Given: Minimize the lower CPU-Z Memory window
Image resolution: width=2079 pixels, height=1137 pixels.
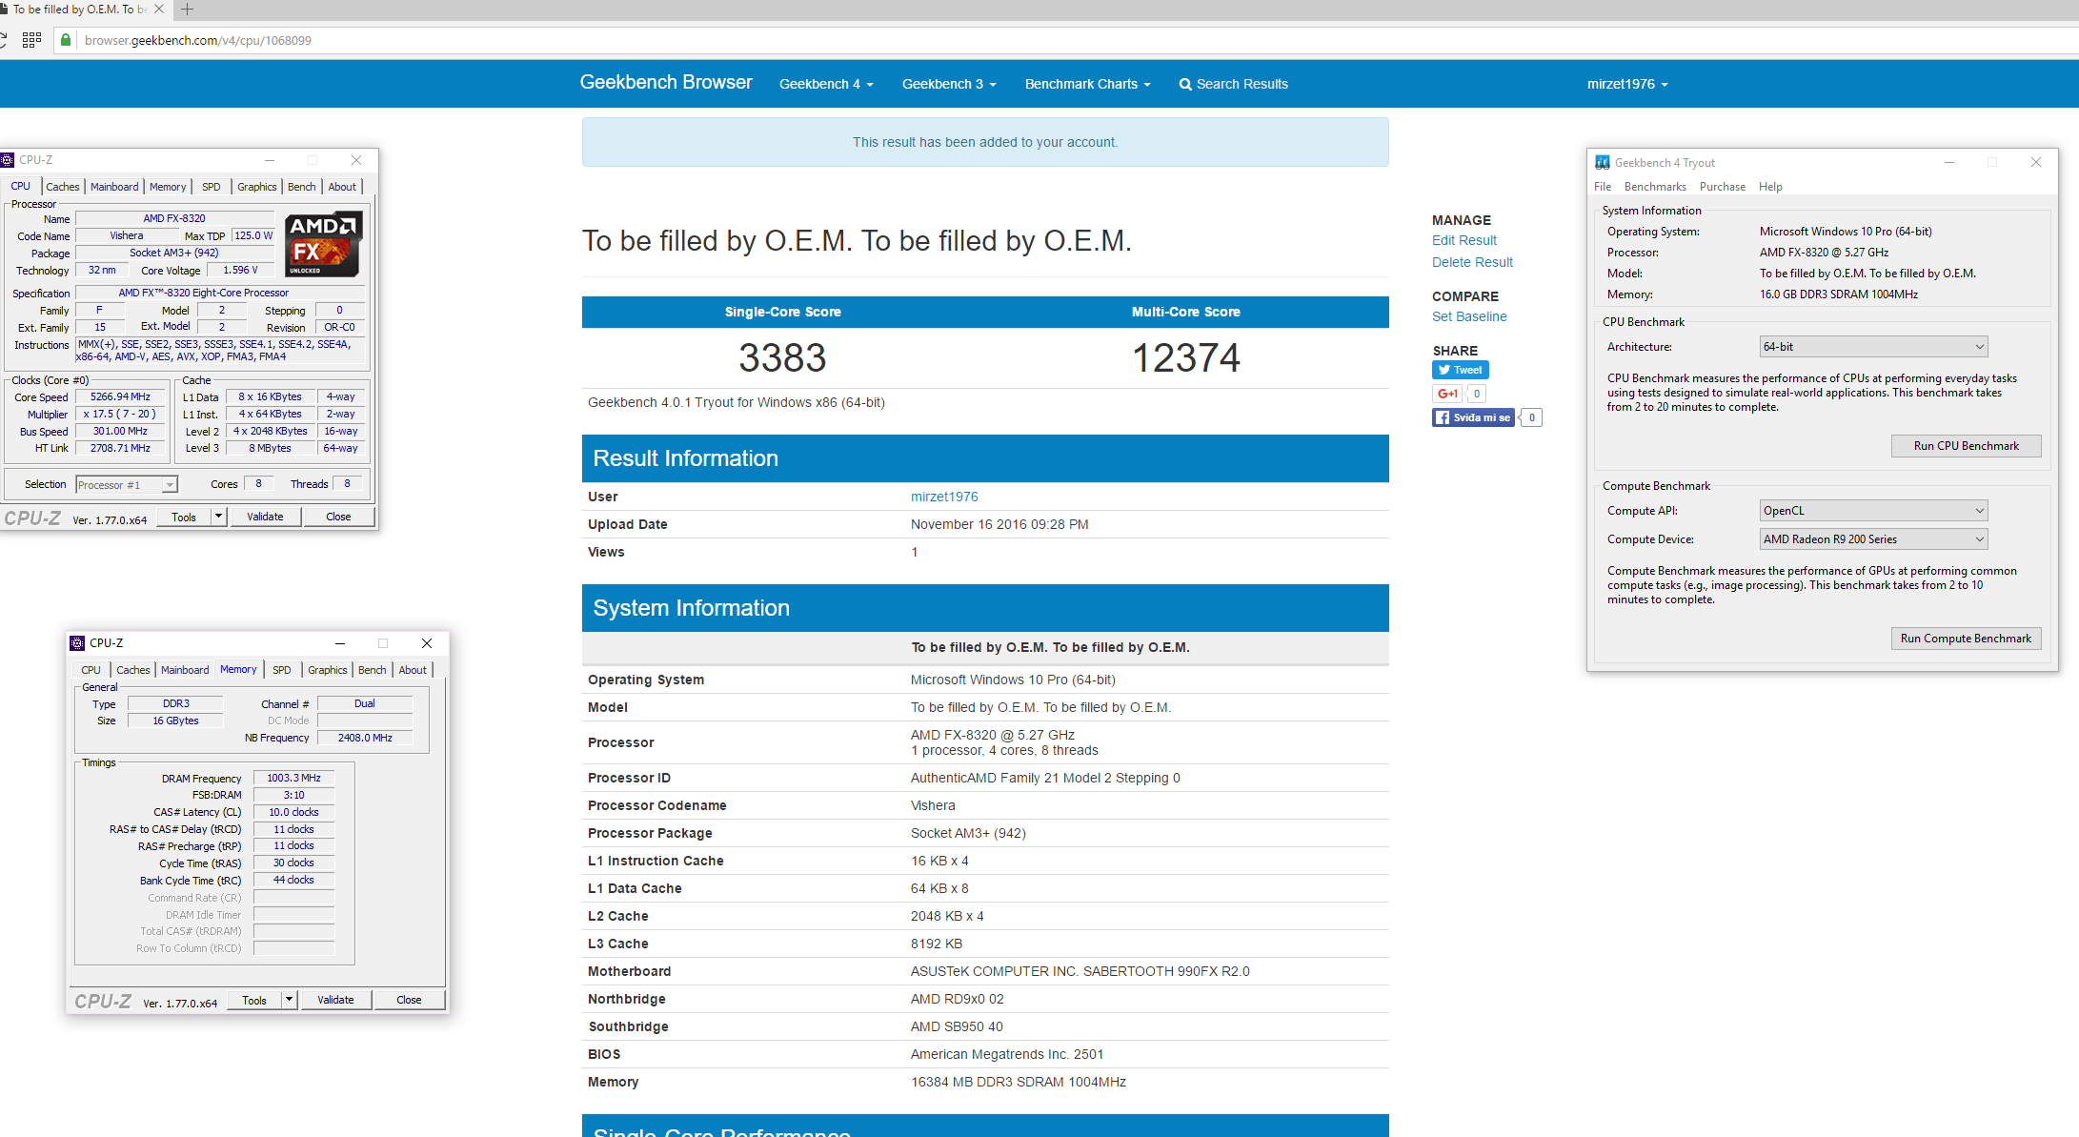Looking at the screenshot, I should [x=340, y=643].
